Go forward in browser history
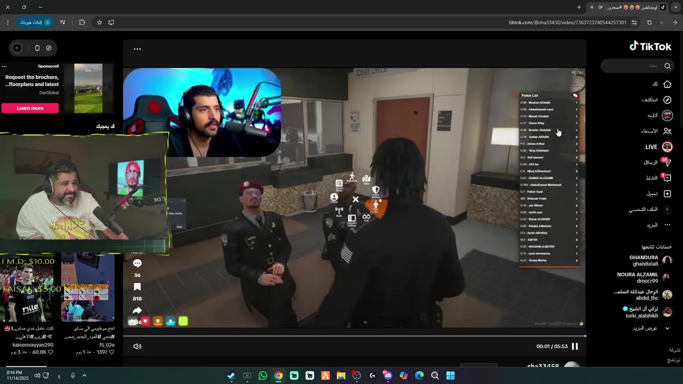Screen dimensions: 683x384 (675, 22)
